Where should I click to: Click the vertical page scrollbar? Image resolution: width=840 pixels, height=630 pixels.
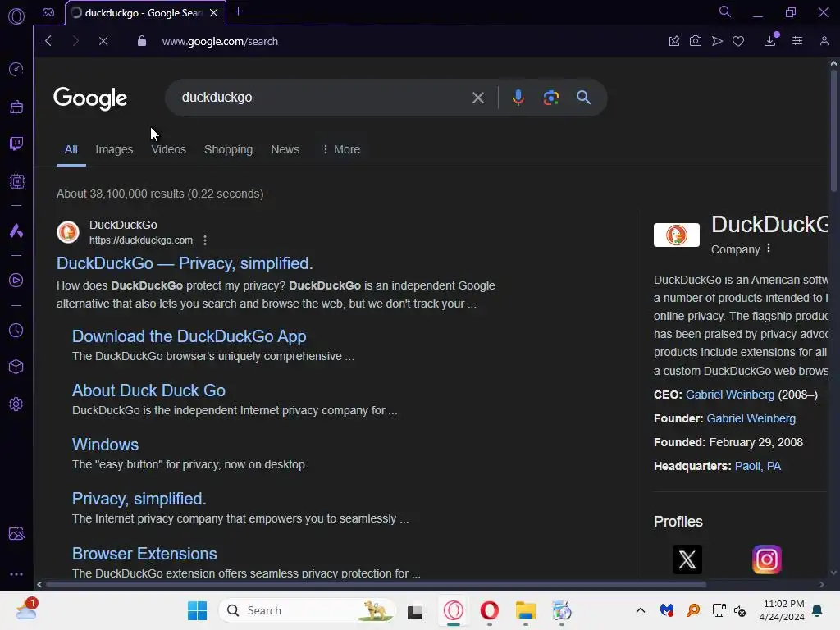click(833, 129)
